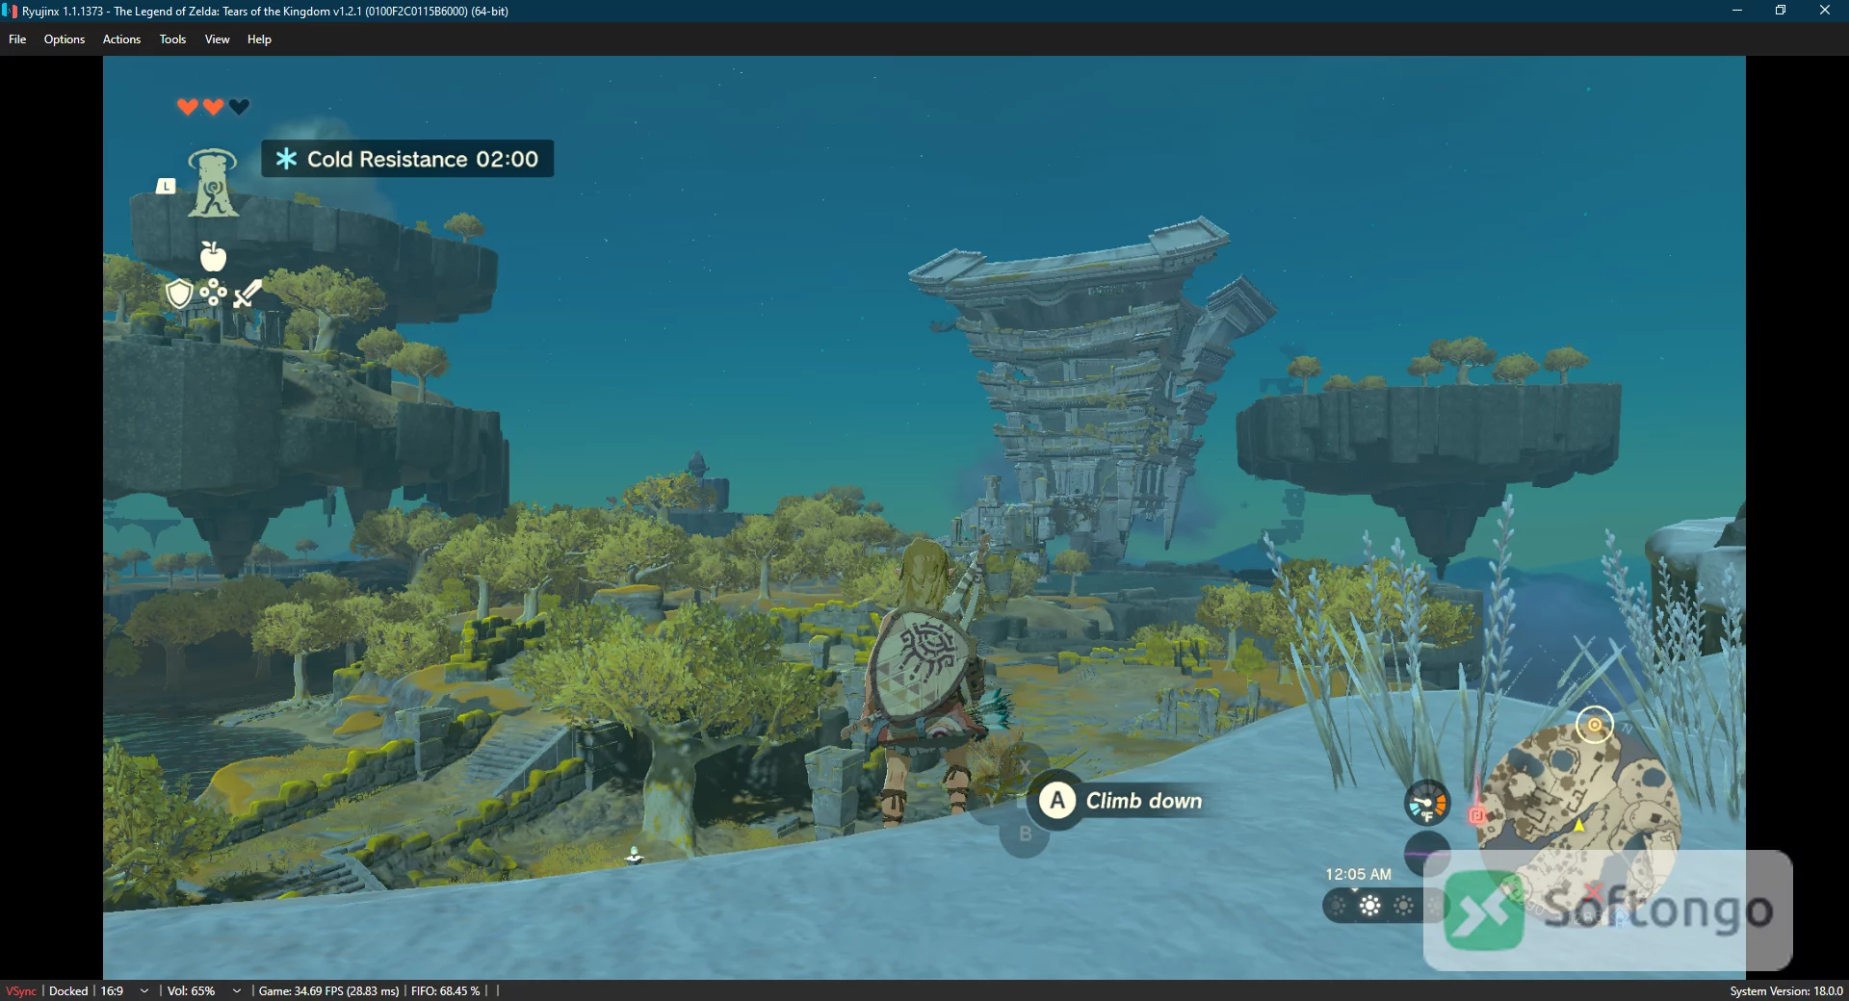
Task: Click the Cold Resistance snowflake icon
Action: coord(286,159)
